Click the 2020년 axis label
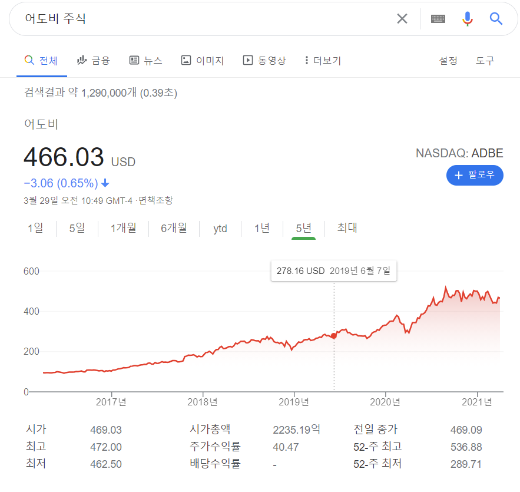The height and width of the screenshot is (492, 520). click(385, 402)
